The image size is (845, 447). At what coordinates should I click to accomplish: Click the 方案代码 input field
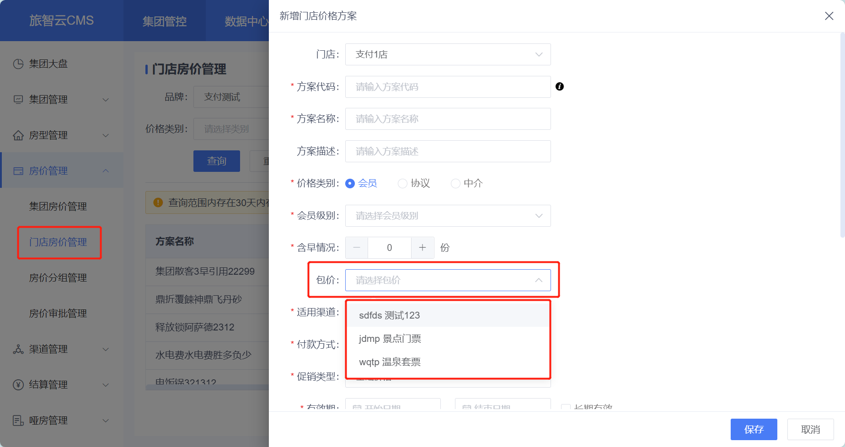(x=448, y=87)
